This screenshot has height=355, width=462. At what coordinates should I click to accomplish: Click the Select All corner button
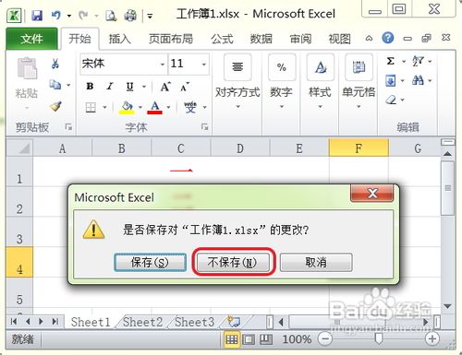pos(19,148)
